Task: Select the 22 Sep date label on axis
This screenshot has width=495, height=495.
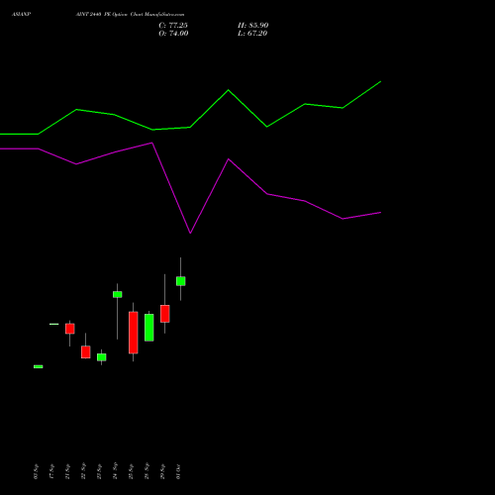Action: coord(83,471)
